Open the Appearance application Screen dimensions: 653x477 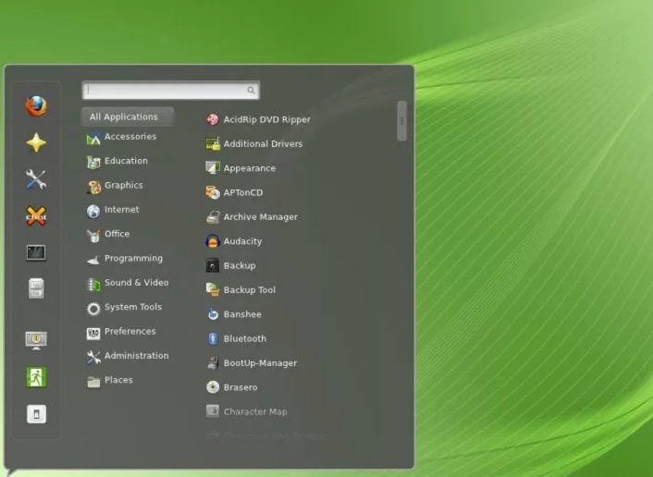click(240, 168)
